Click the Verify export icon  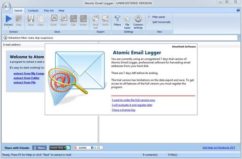point(105,19)
